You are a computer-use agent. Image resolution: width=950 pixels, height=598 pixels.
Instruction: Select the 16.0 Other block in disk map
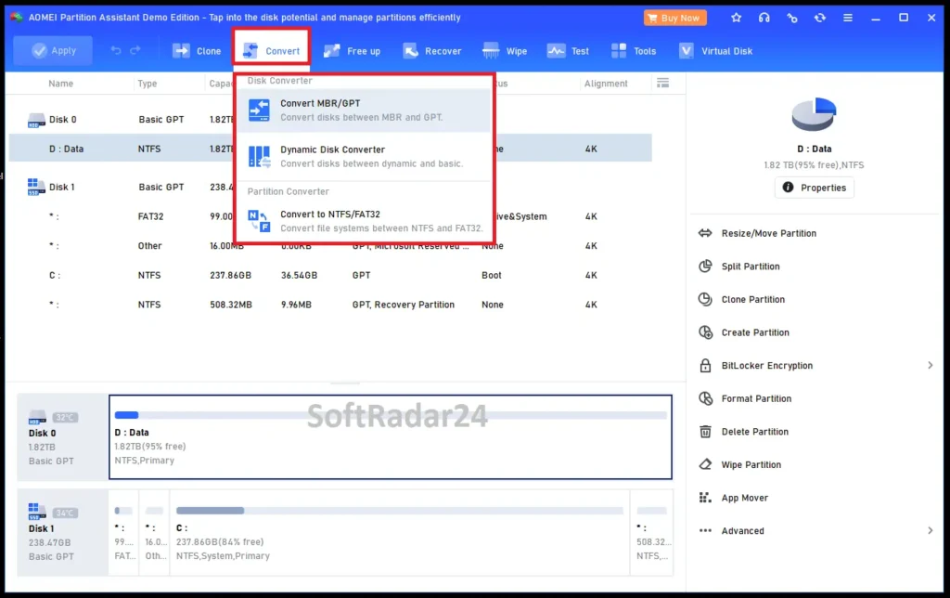[x=155, y=532]
